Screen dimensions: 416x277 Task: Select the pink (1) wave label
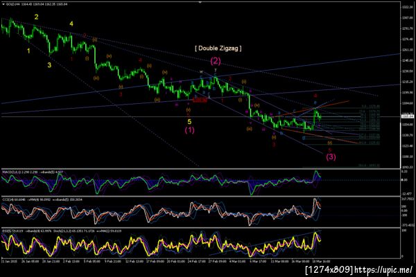click(189, 130)
